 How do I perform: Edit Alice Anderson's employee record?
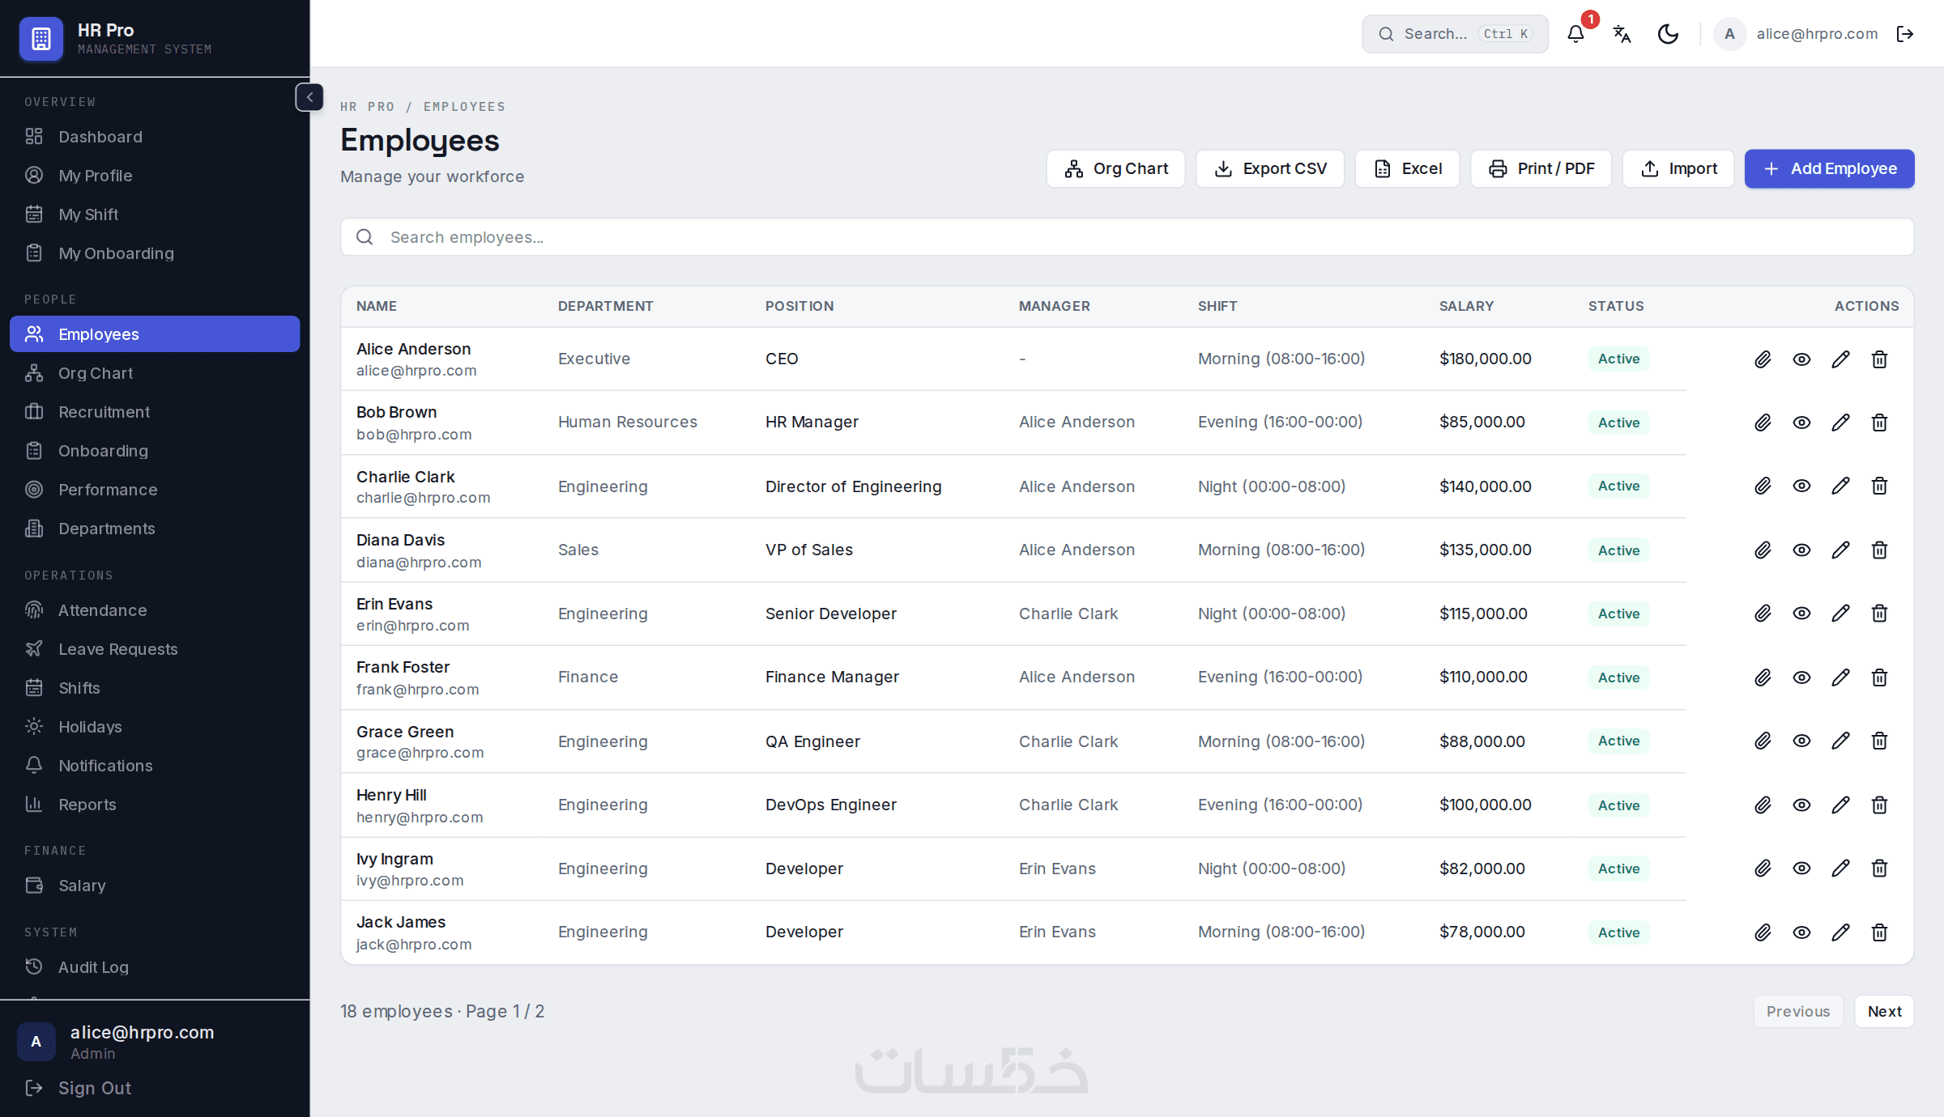(x=1840, y=359)
